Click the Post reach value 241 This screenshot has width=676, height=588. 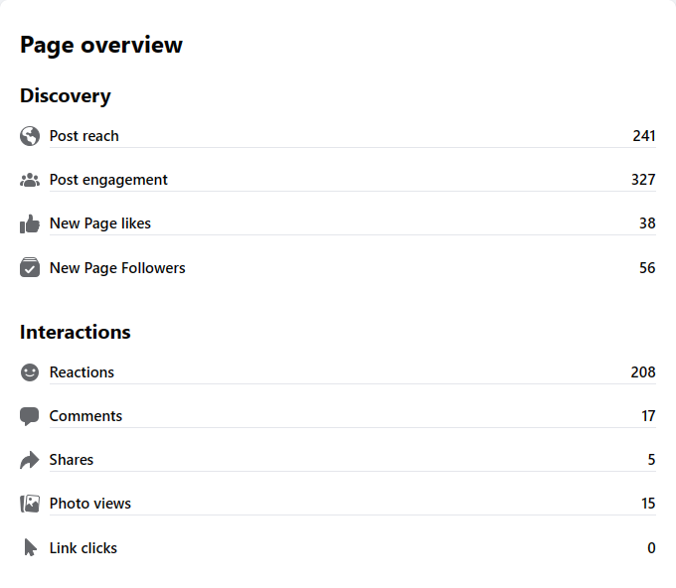643,136
